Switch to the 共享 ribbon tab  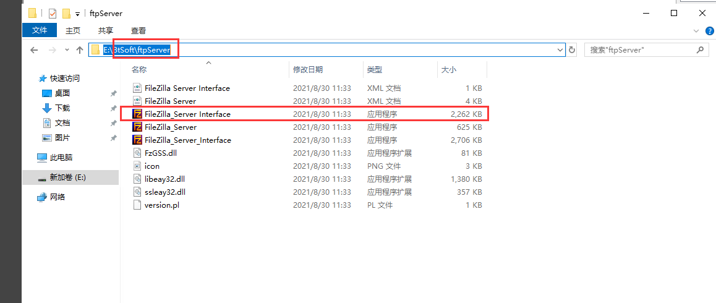click(x=106, y=31)
